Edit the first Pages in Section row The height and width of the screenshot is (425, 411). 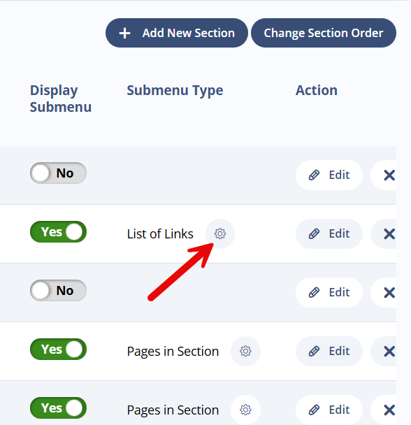click(x=329, y=352)
